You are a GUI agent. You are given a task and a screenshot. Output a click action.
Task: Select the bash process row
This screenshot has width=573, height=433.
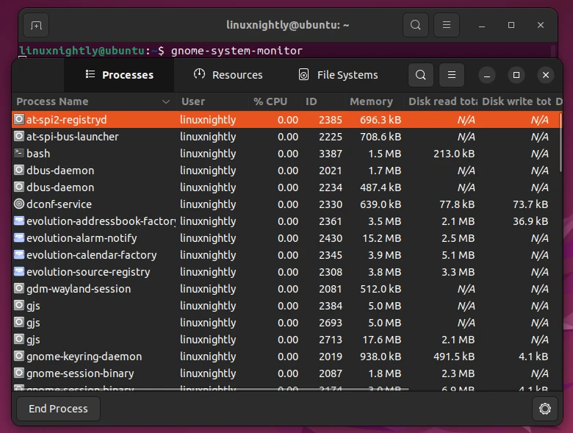[286, 153]
